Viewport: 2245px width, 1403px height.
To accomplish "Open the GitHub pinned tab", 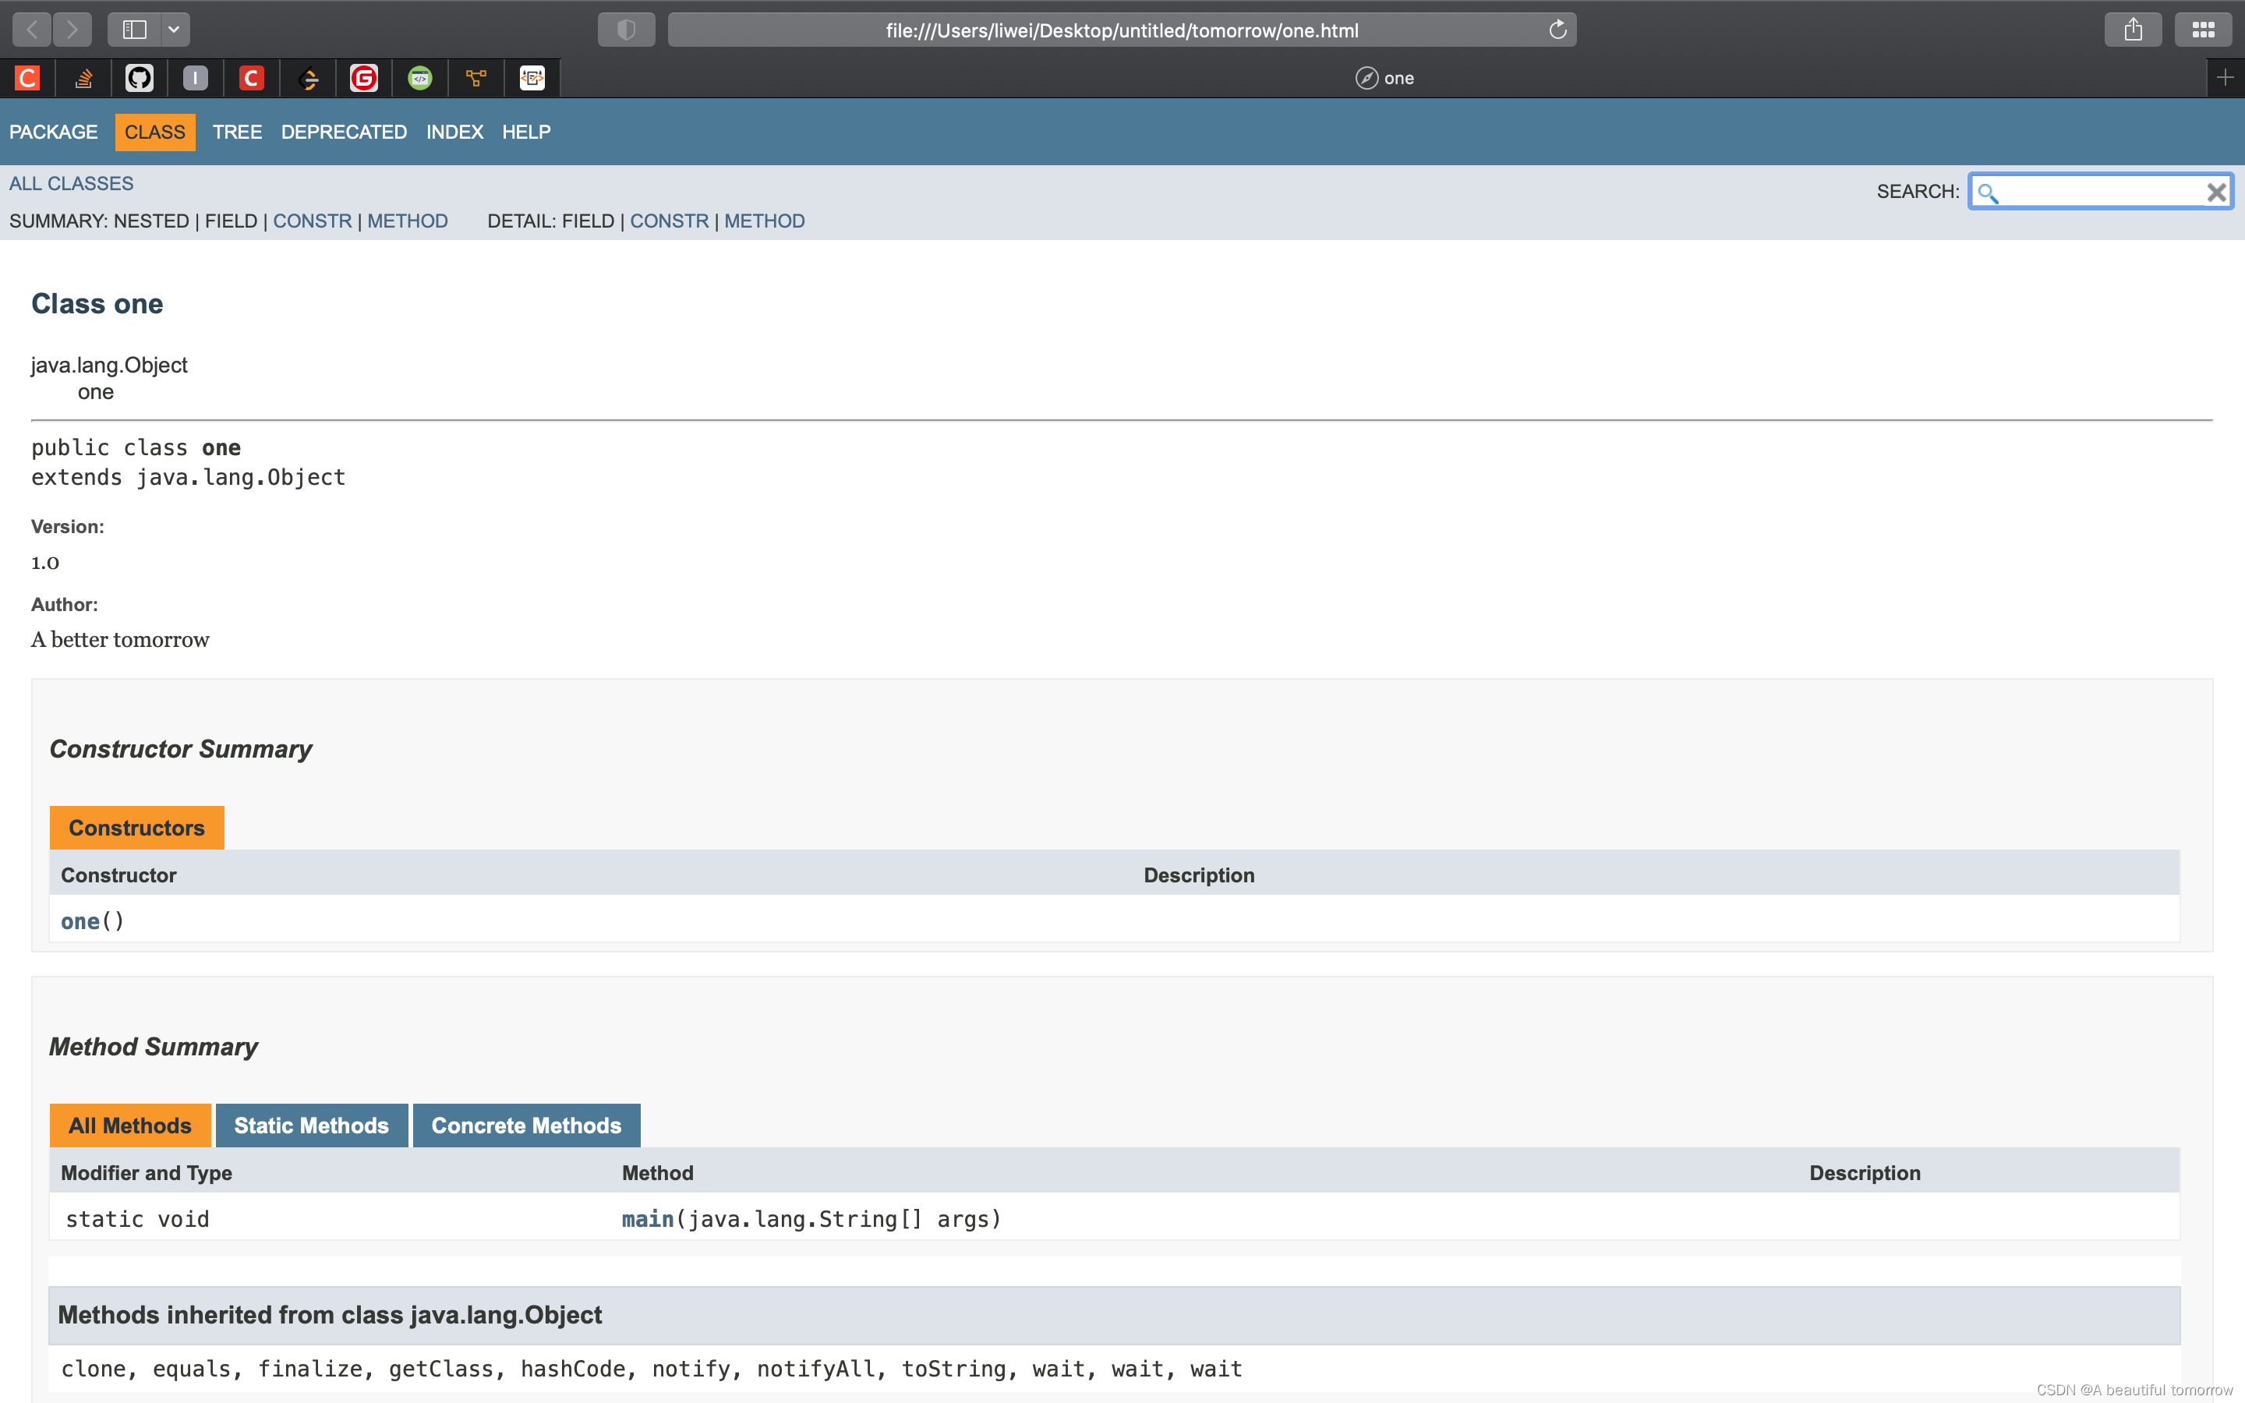I will (140, 78).
